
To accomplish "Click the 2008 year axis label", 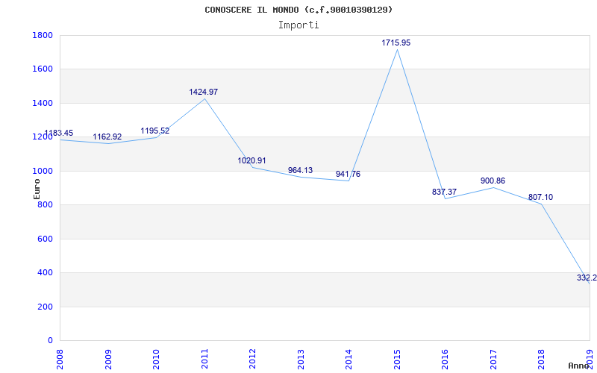I will (x=60, y=360).
